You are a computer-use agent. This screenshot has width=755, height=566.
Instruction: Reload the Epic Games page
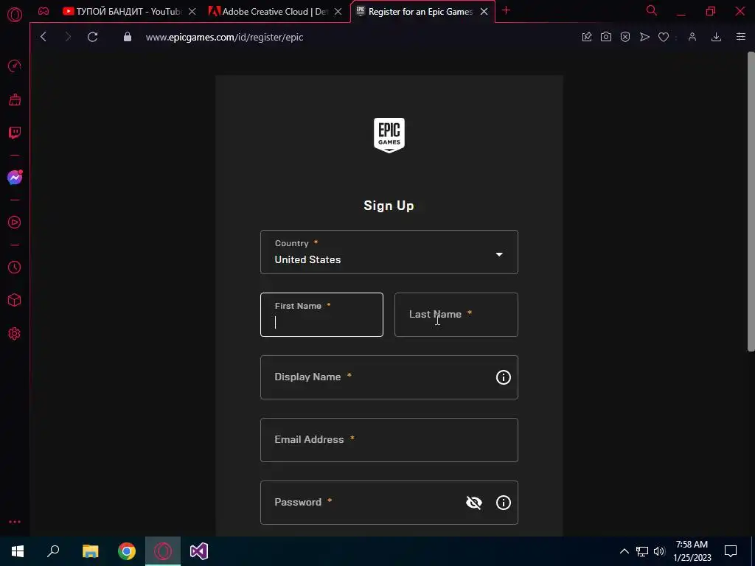pyautogui.click(x=92, y=37)
